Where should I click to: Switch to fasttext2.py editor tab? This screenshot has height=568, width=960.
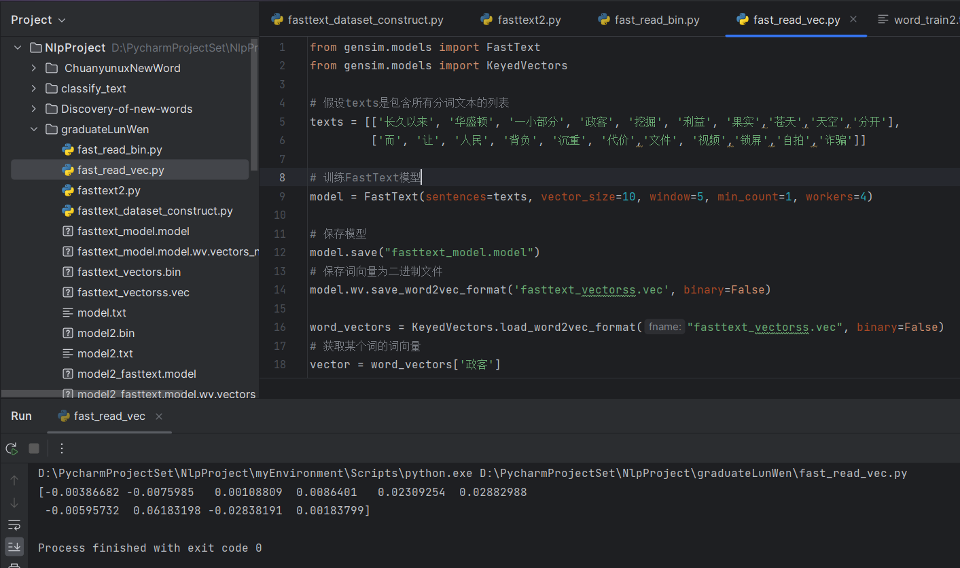529,20
